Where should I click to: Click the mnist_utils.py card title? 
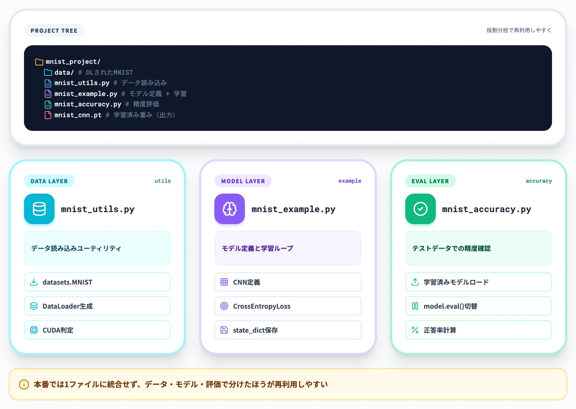click(x=98, y=209)
